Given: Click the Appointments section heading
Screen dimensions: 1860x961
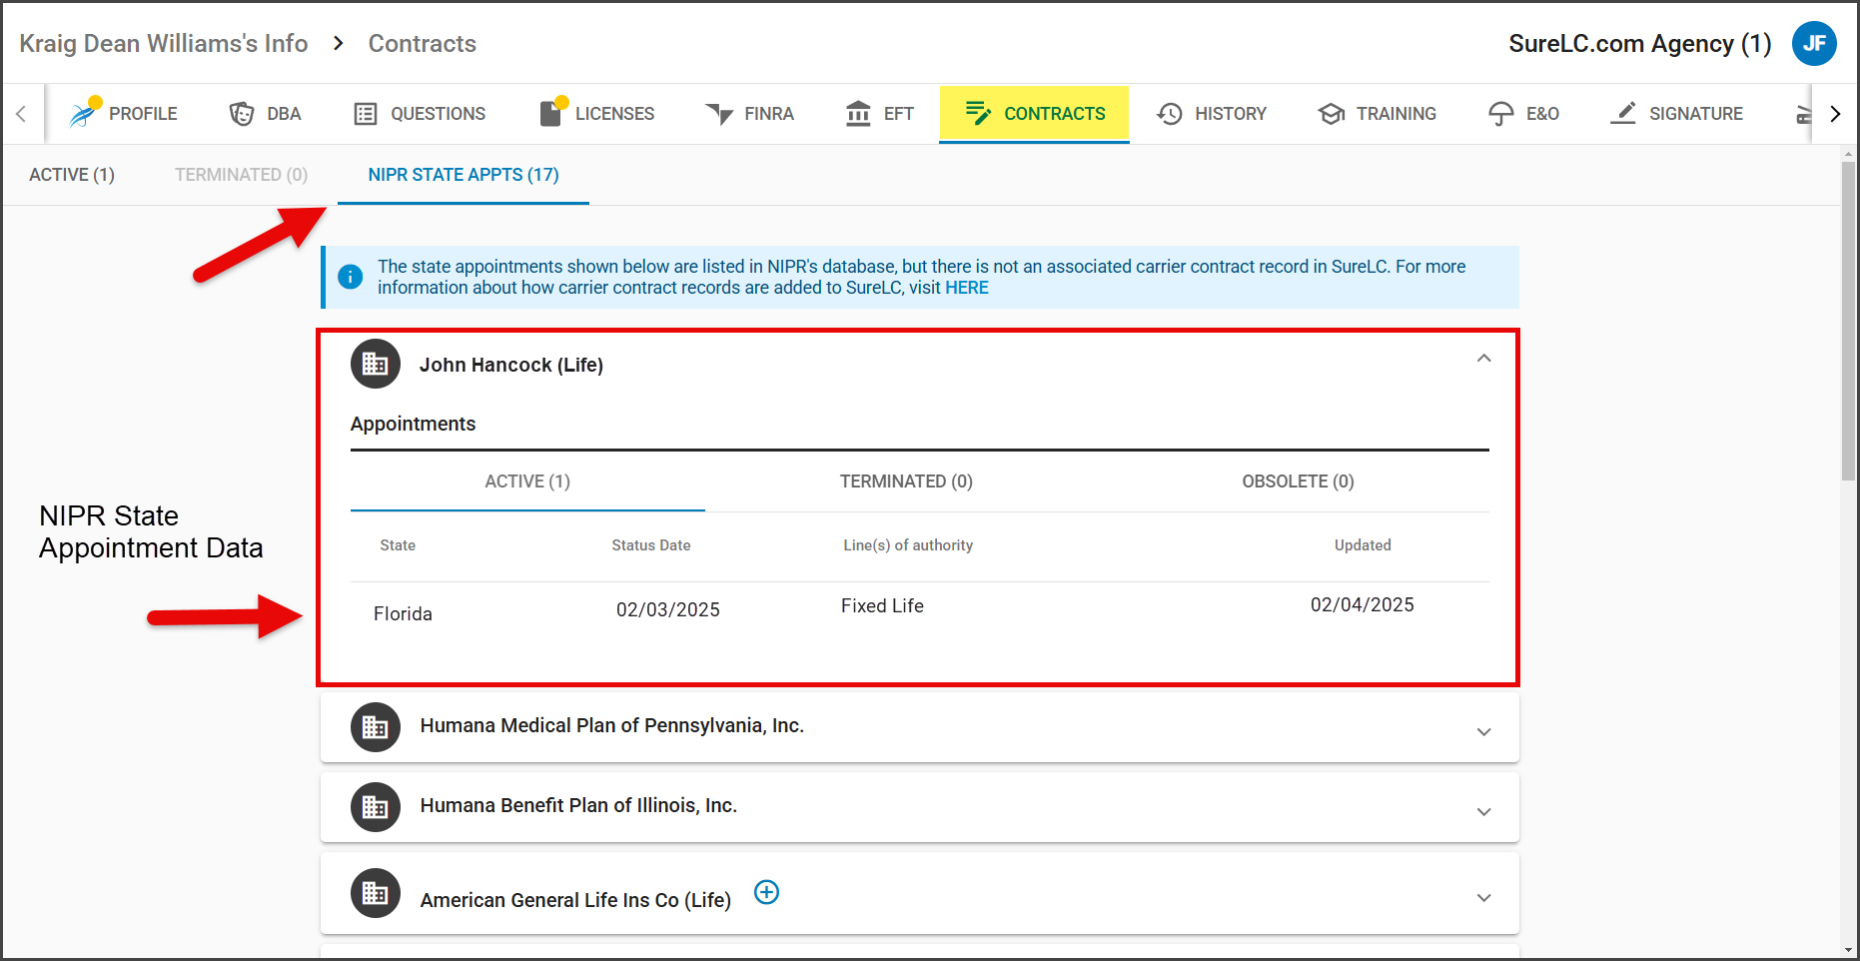Looking at the screenshot, I should pos(413,424).
